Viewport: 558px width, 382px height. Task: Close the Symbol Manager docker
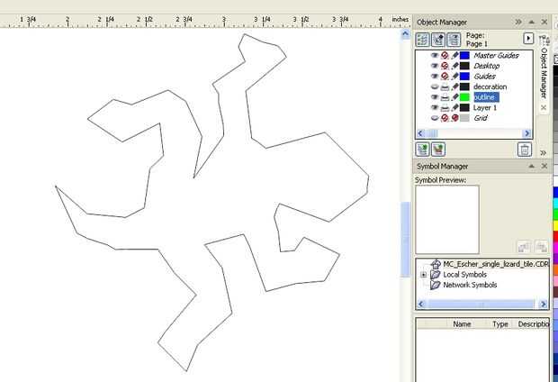[x=544, y=166]
